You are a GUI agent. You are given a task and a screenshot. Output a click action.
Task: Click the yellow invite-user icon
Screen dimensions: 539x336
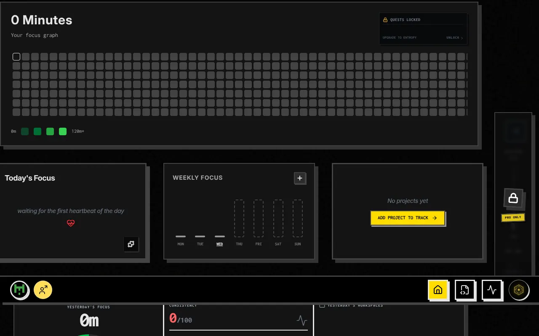(x=43, y=290)
